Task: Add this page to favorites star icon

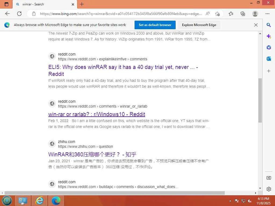Action: click(217, 14)
